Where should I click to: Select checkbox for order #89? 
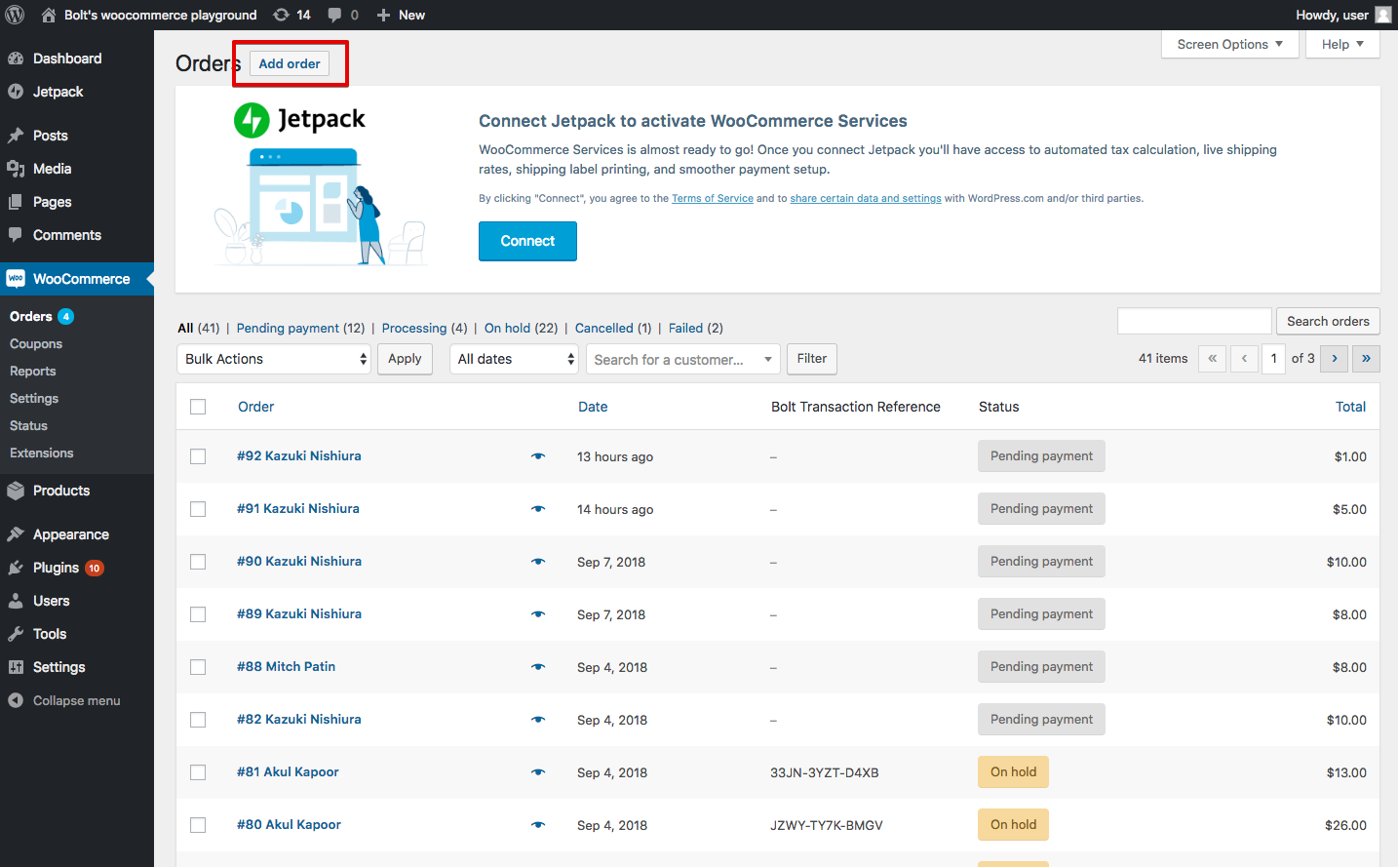point(198,614)
